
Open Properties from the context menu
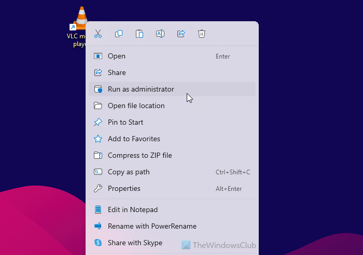tap(172, 188)
